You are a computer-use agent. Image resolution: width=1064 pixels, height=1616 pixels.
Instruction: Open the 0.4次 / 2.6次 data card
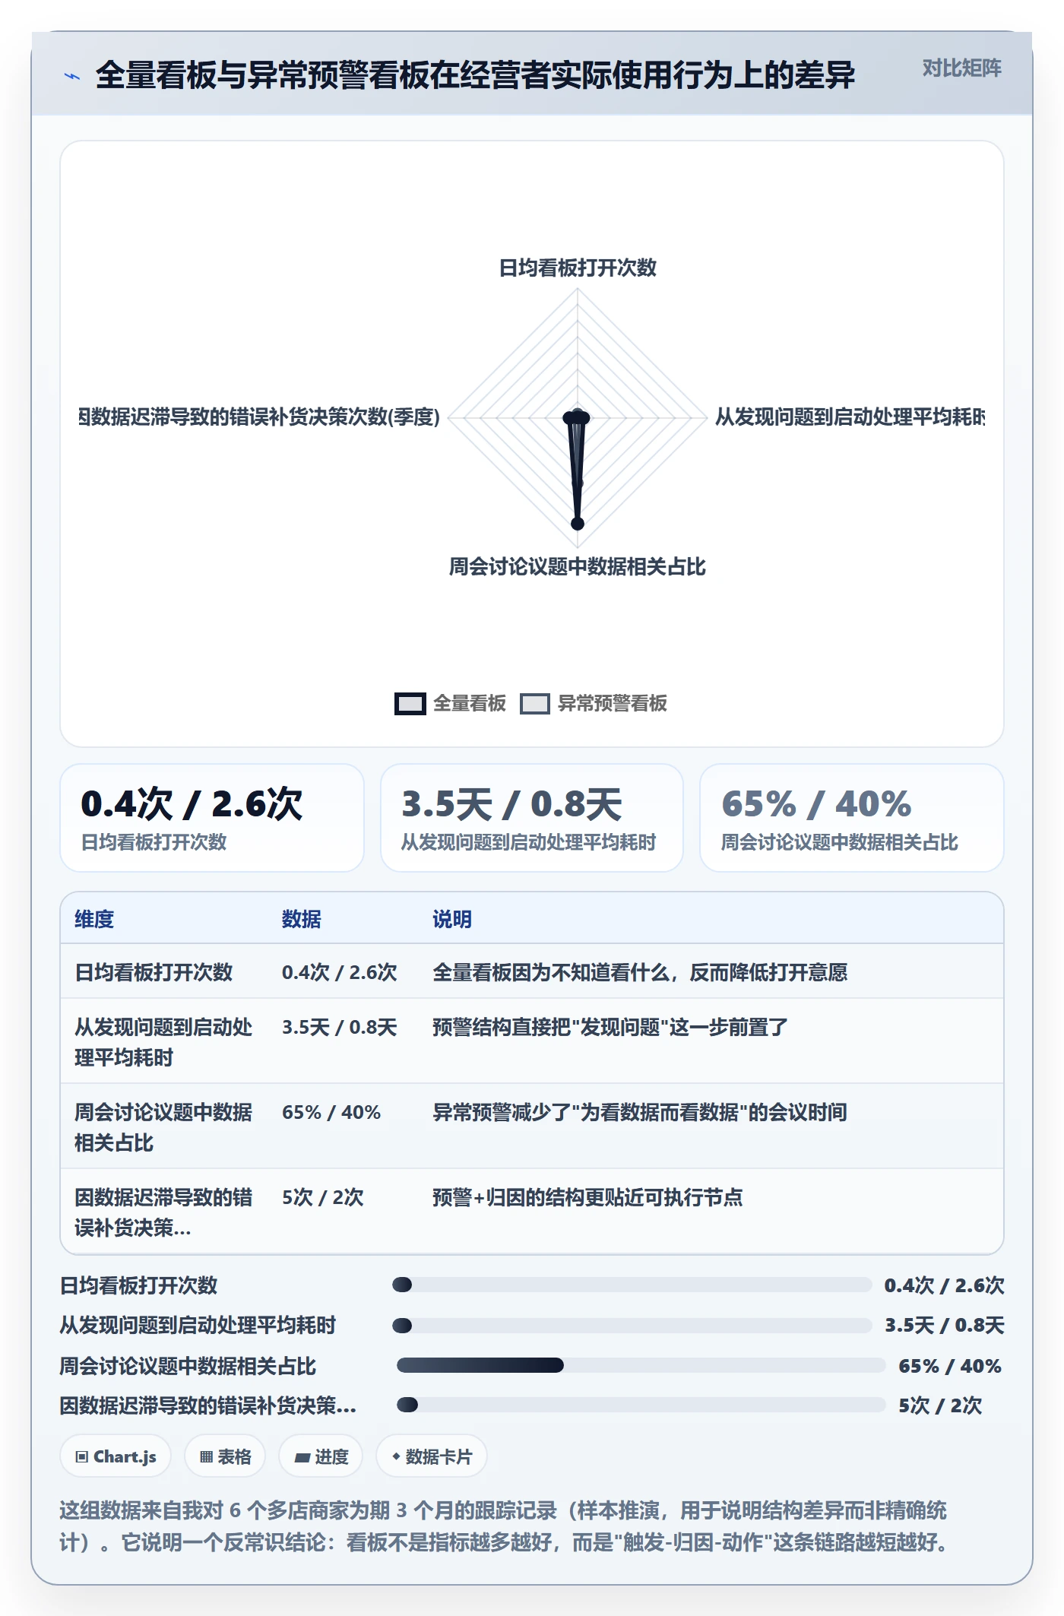212,818
